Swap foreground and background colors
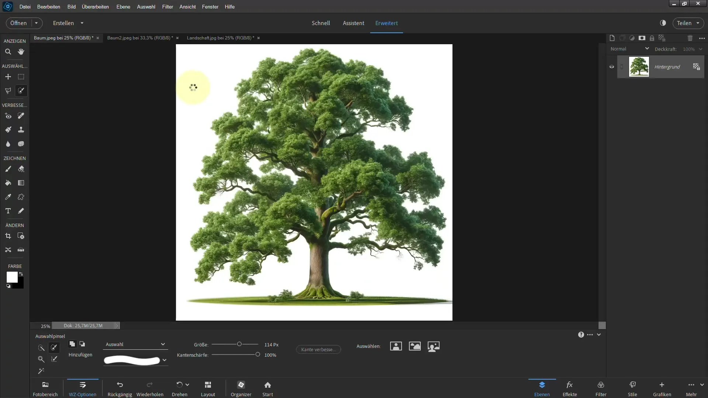 tap(21, 274)
